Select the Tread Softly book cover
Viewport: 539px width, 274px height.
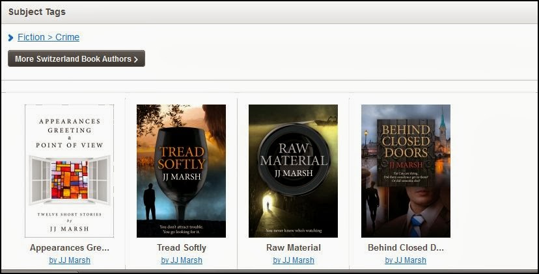point(181,171)
